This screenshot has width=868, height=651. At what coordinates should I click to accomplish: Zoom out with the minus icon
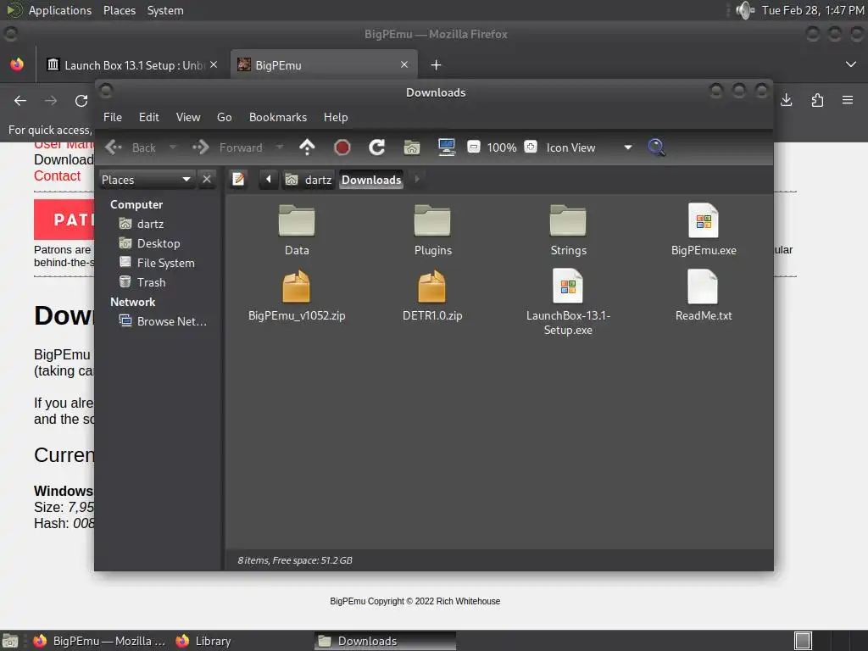tap(474, 147)
